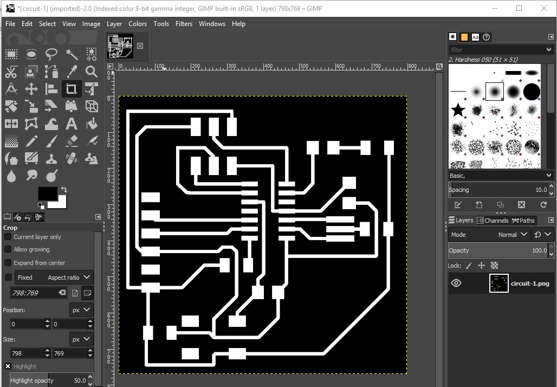Image resolution: width=557 pixels, height=387 pixels.
Task: Select the Shear tool
Action: (51, 106)
